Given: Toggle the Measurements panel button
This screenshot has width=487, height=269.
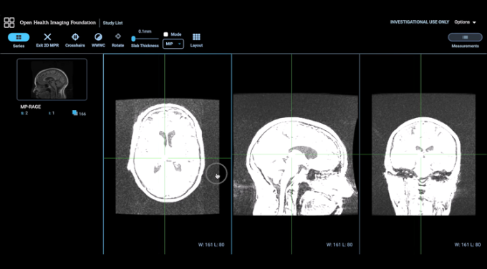Looking at the screenshot, I should pyautogui.click(x=465, y=37).
